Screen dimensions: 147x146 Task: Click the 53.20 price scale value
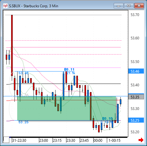pyautogui.click(x=135, y=132)
